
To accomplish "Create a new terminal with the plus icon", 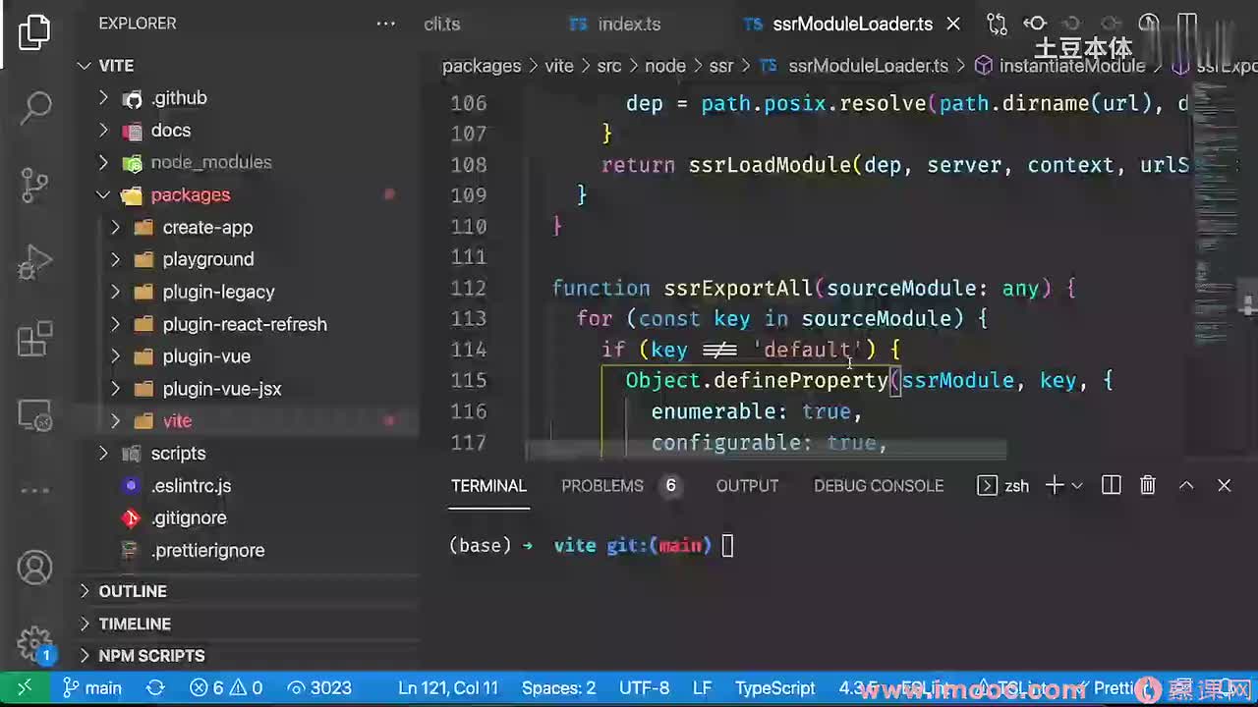I will (1055, 485).
